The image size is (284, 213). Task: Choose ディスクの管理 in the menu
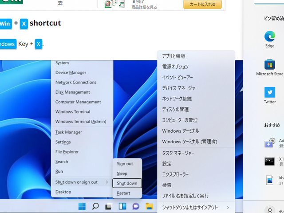[196, 110]
